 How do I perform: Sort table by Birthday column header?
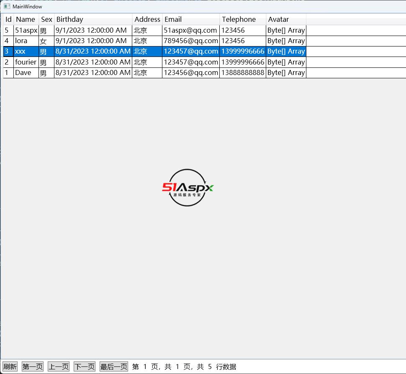click(x=93, y=19)
